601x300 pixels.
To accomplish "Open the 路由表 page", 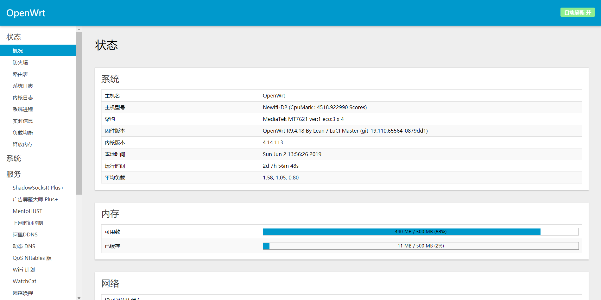I will tap(20, 74).
